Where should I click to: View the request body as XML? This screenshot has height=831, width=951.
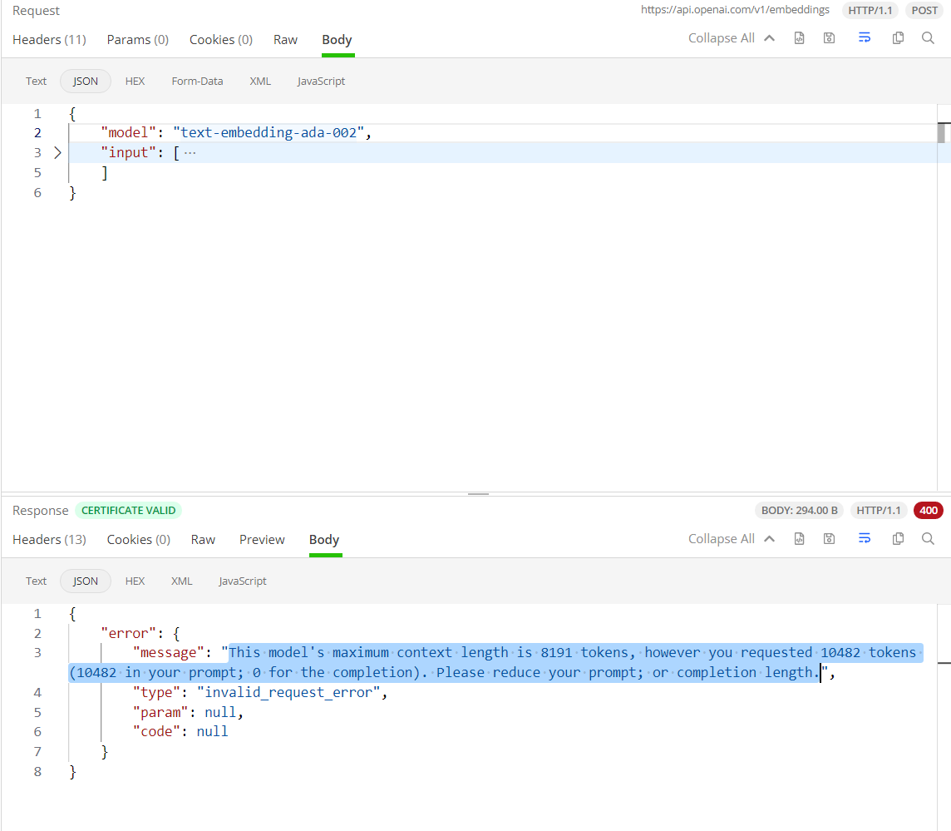(260, 82)
